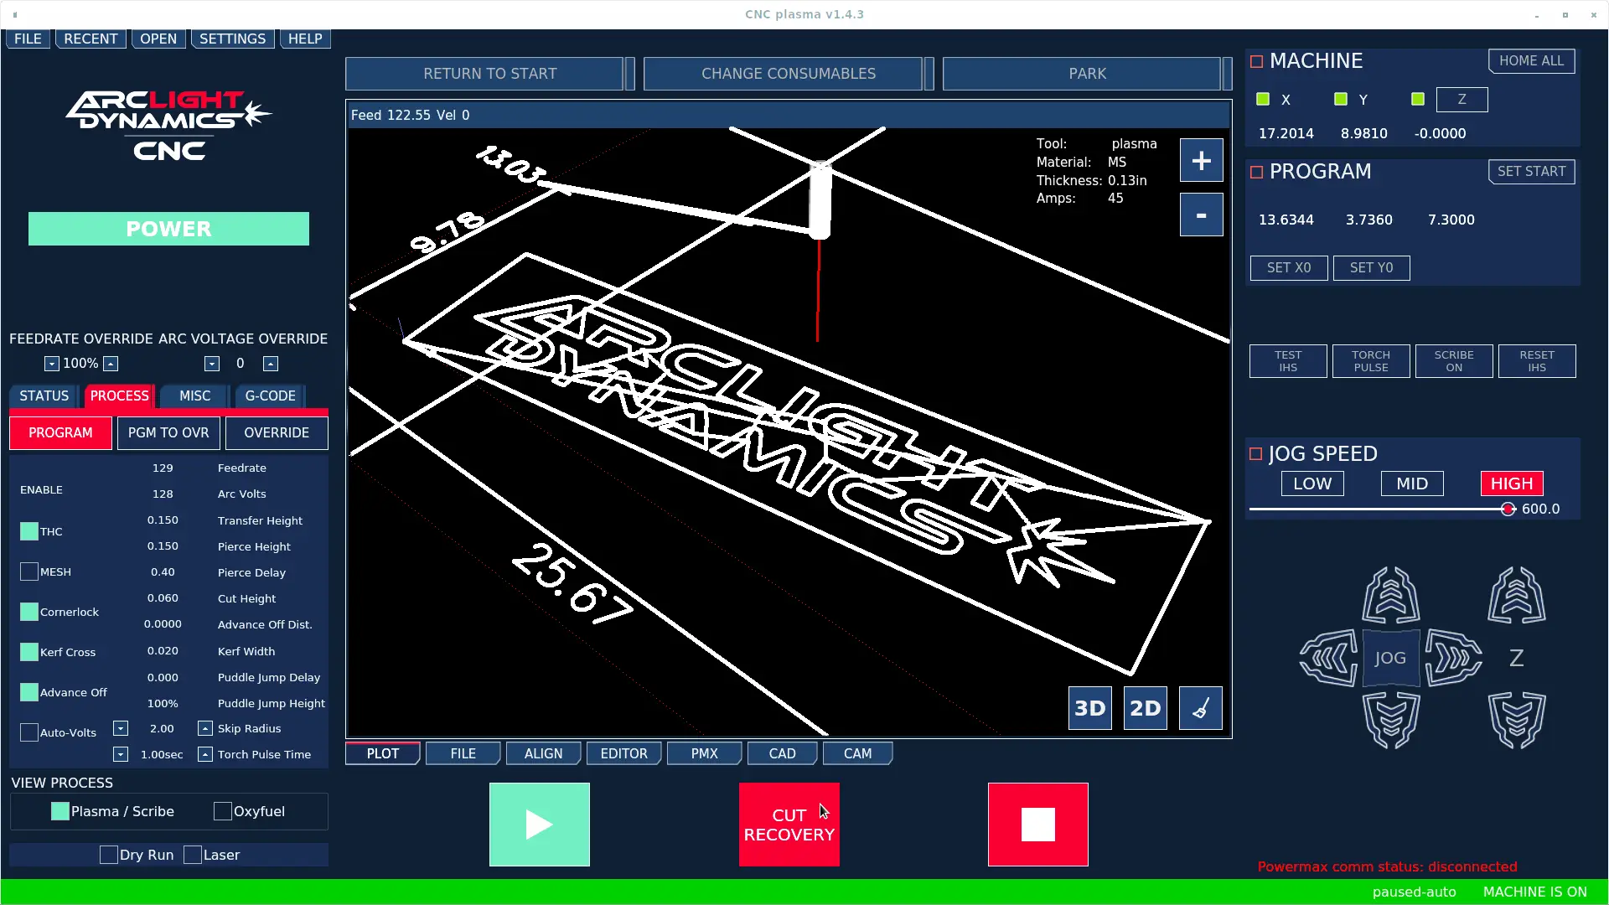Jog the machine left in X

click(x=1328, y=659)
